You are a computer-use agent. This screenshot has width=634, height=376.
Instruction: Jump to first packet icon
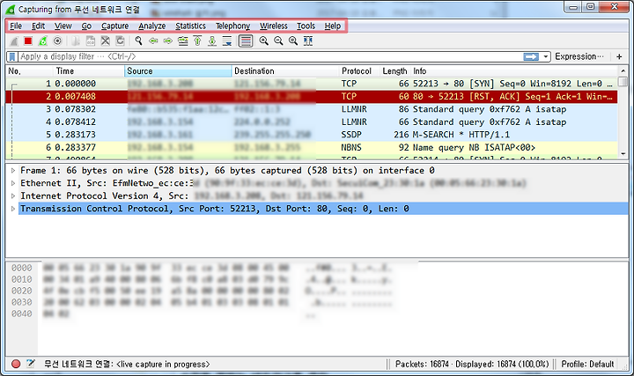coord(197,41)
